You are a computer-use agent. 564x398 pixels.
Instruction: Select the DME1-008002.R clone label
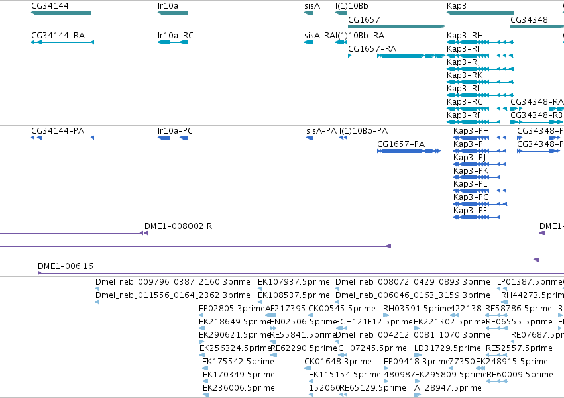coord(178,226)
